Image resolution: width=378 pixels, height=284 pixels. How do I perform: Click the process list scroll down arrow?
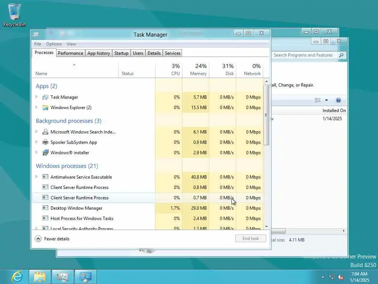(267, 227)
